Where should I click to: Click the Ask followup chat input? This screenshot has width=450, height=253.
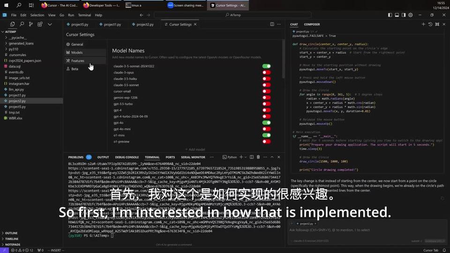(367, 230)
